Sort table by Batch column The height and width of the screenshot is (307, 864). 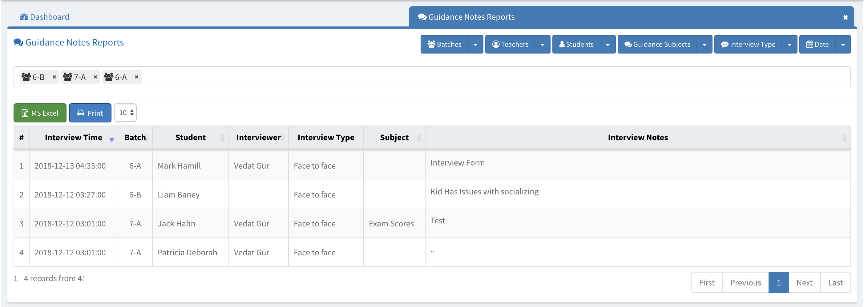[147, 138]
